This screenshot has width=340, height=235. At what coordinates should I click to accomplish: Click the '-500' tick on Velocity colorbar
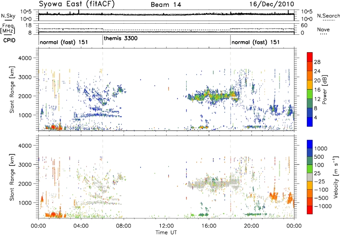click(x=322, y=198)
